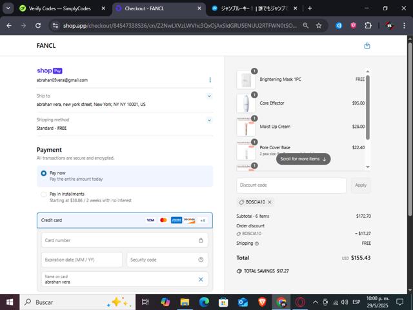Clear the Name on card field
413x310 pixels.
click(x=201, y=280)
